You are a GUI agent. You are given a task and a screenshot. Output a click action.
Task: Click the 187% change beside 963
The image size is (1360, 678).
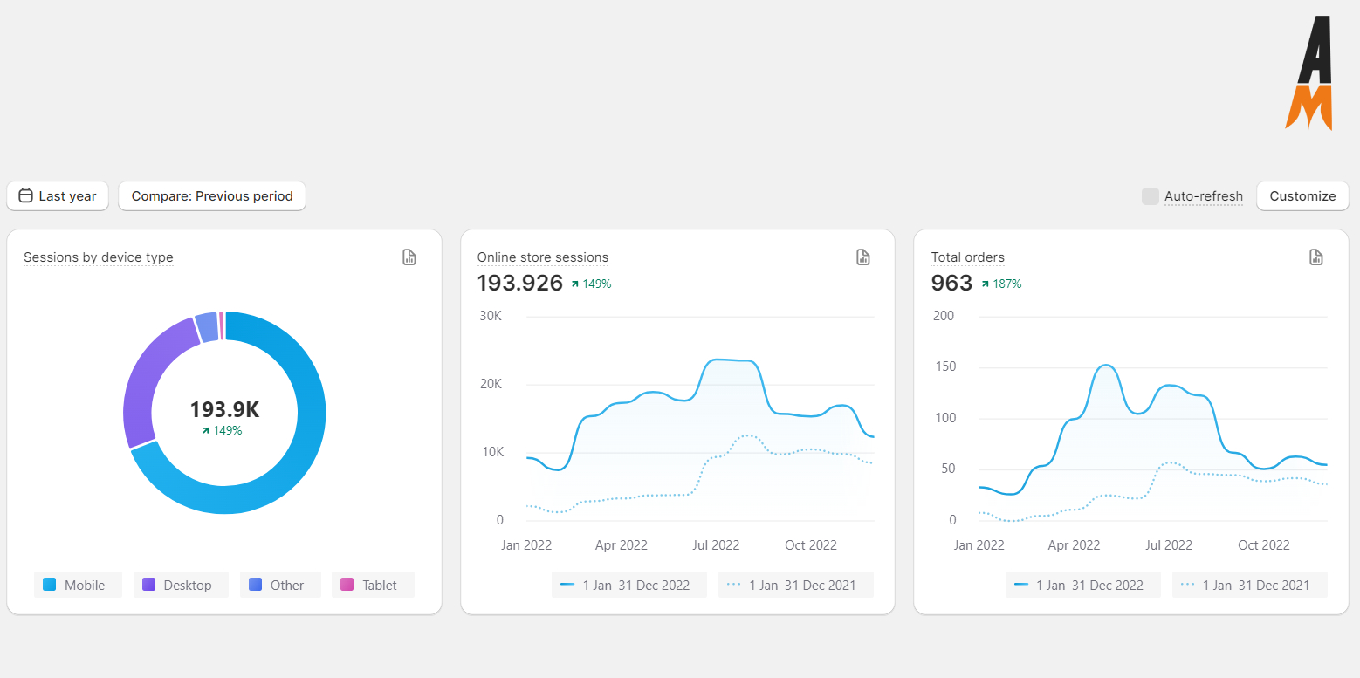pyautogui.click(x=1001, y=284)
